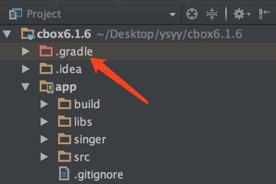The width and height of the screenshot is (276, 184).
Task: Expand the libs folder
Action: tap(44, 122)
